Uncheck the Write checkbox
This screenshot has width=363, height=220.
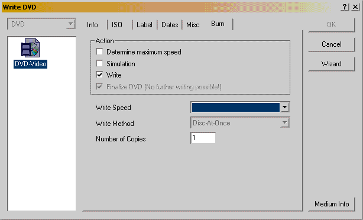point(99,75)
